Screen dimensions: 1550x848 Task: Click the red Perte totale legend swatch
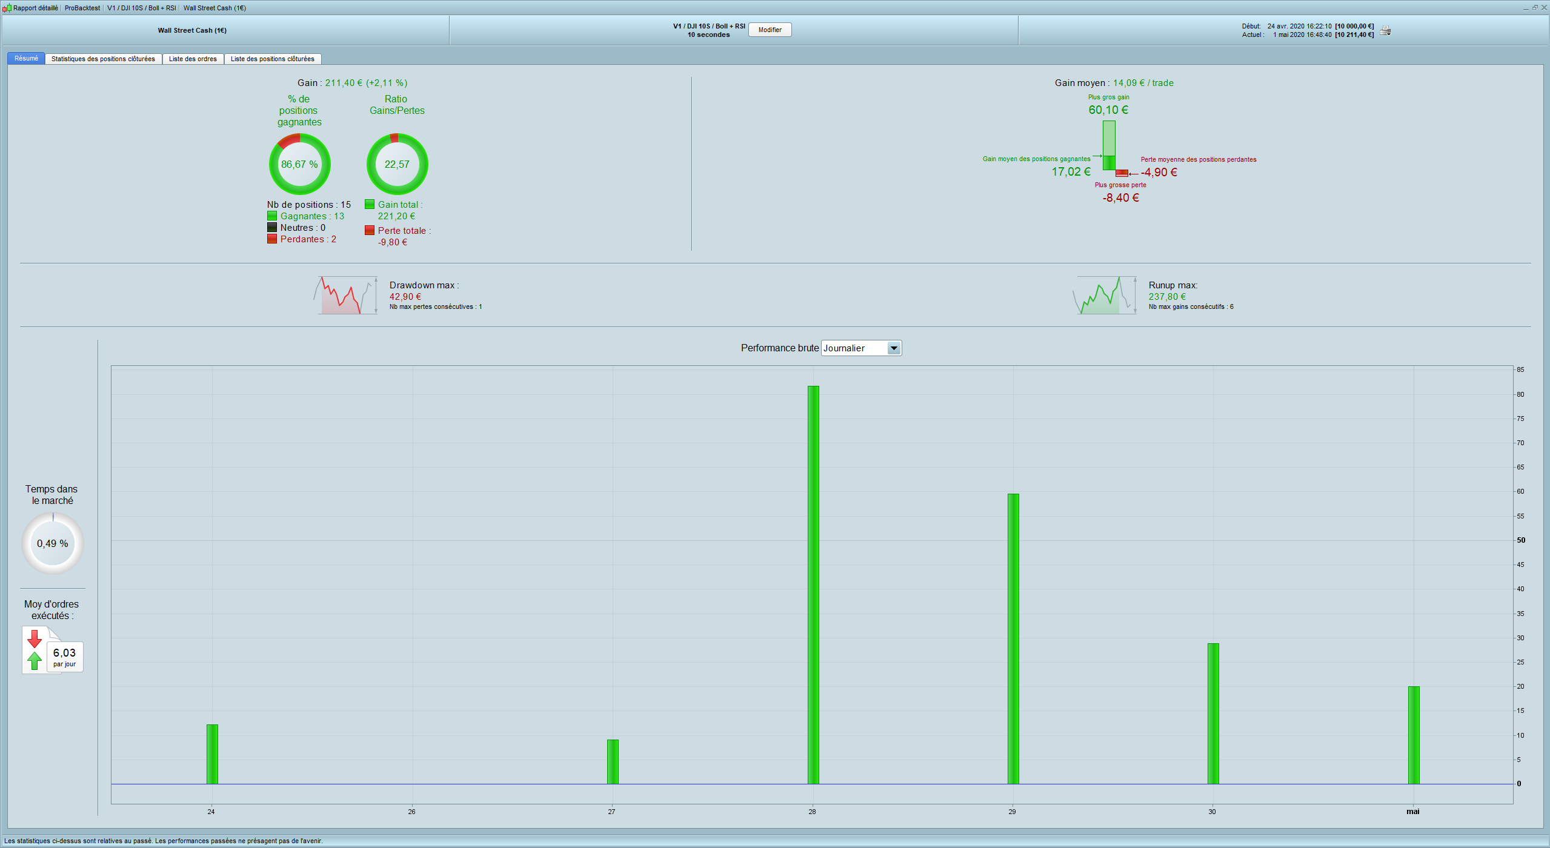(x=370, y=231)
